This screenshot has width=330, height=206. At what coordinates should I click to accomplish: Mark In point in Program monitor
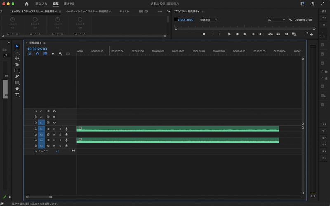tap(212, 34)
